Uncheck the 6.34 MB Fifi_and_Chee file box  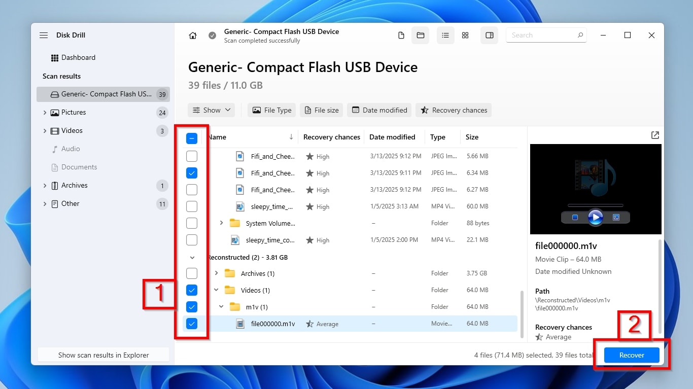click(192, 173)
